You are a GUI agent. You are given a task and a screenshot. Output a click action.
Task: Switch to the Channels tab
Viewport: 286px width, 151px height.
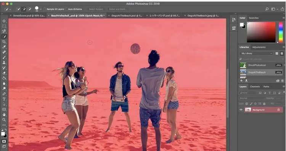pos(255,87)
